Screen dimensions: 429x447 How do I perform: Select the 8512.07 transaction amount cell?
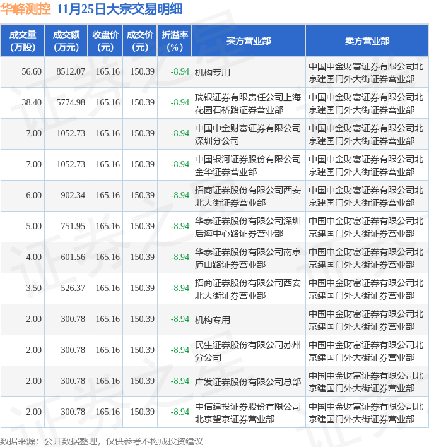(x=71, y=71)
